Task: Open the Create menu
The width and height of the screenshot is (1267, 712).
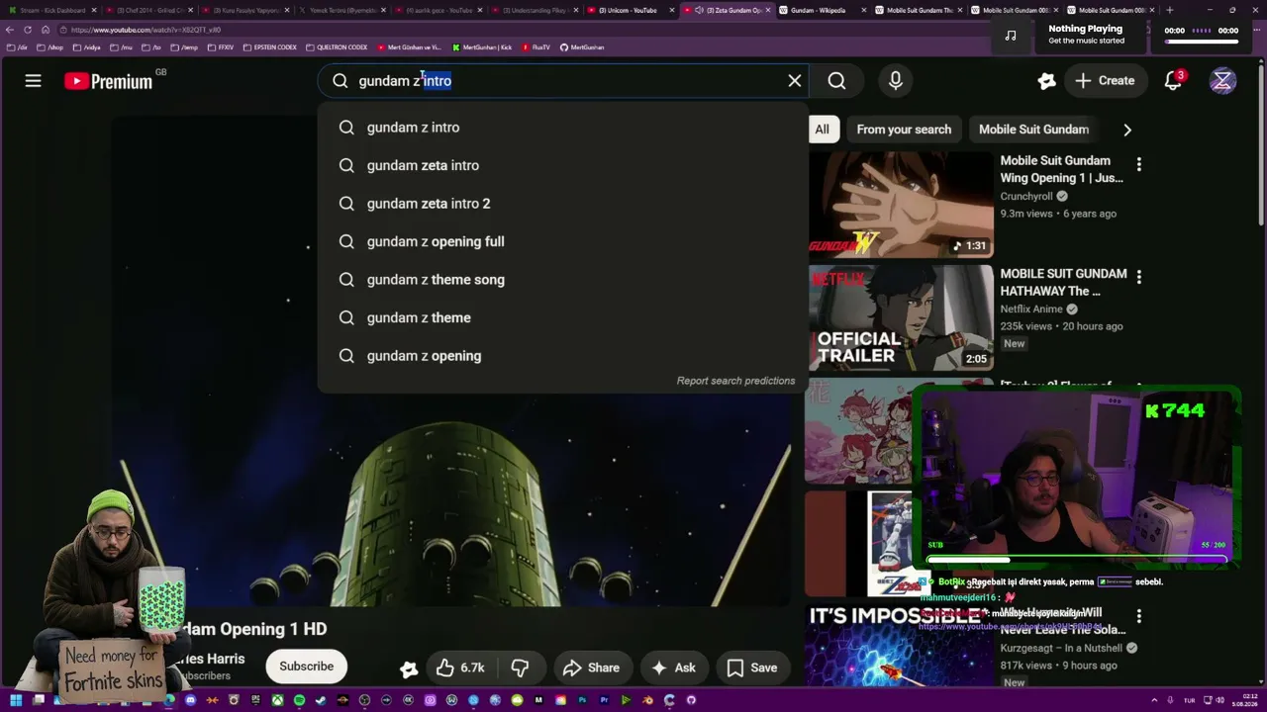Action: (x=1105, y=81)
